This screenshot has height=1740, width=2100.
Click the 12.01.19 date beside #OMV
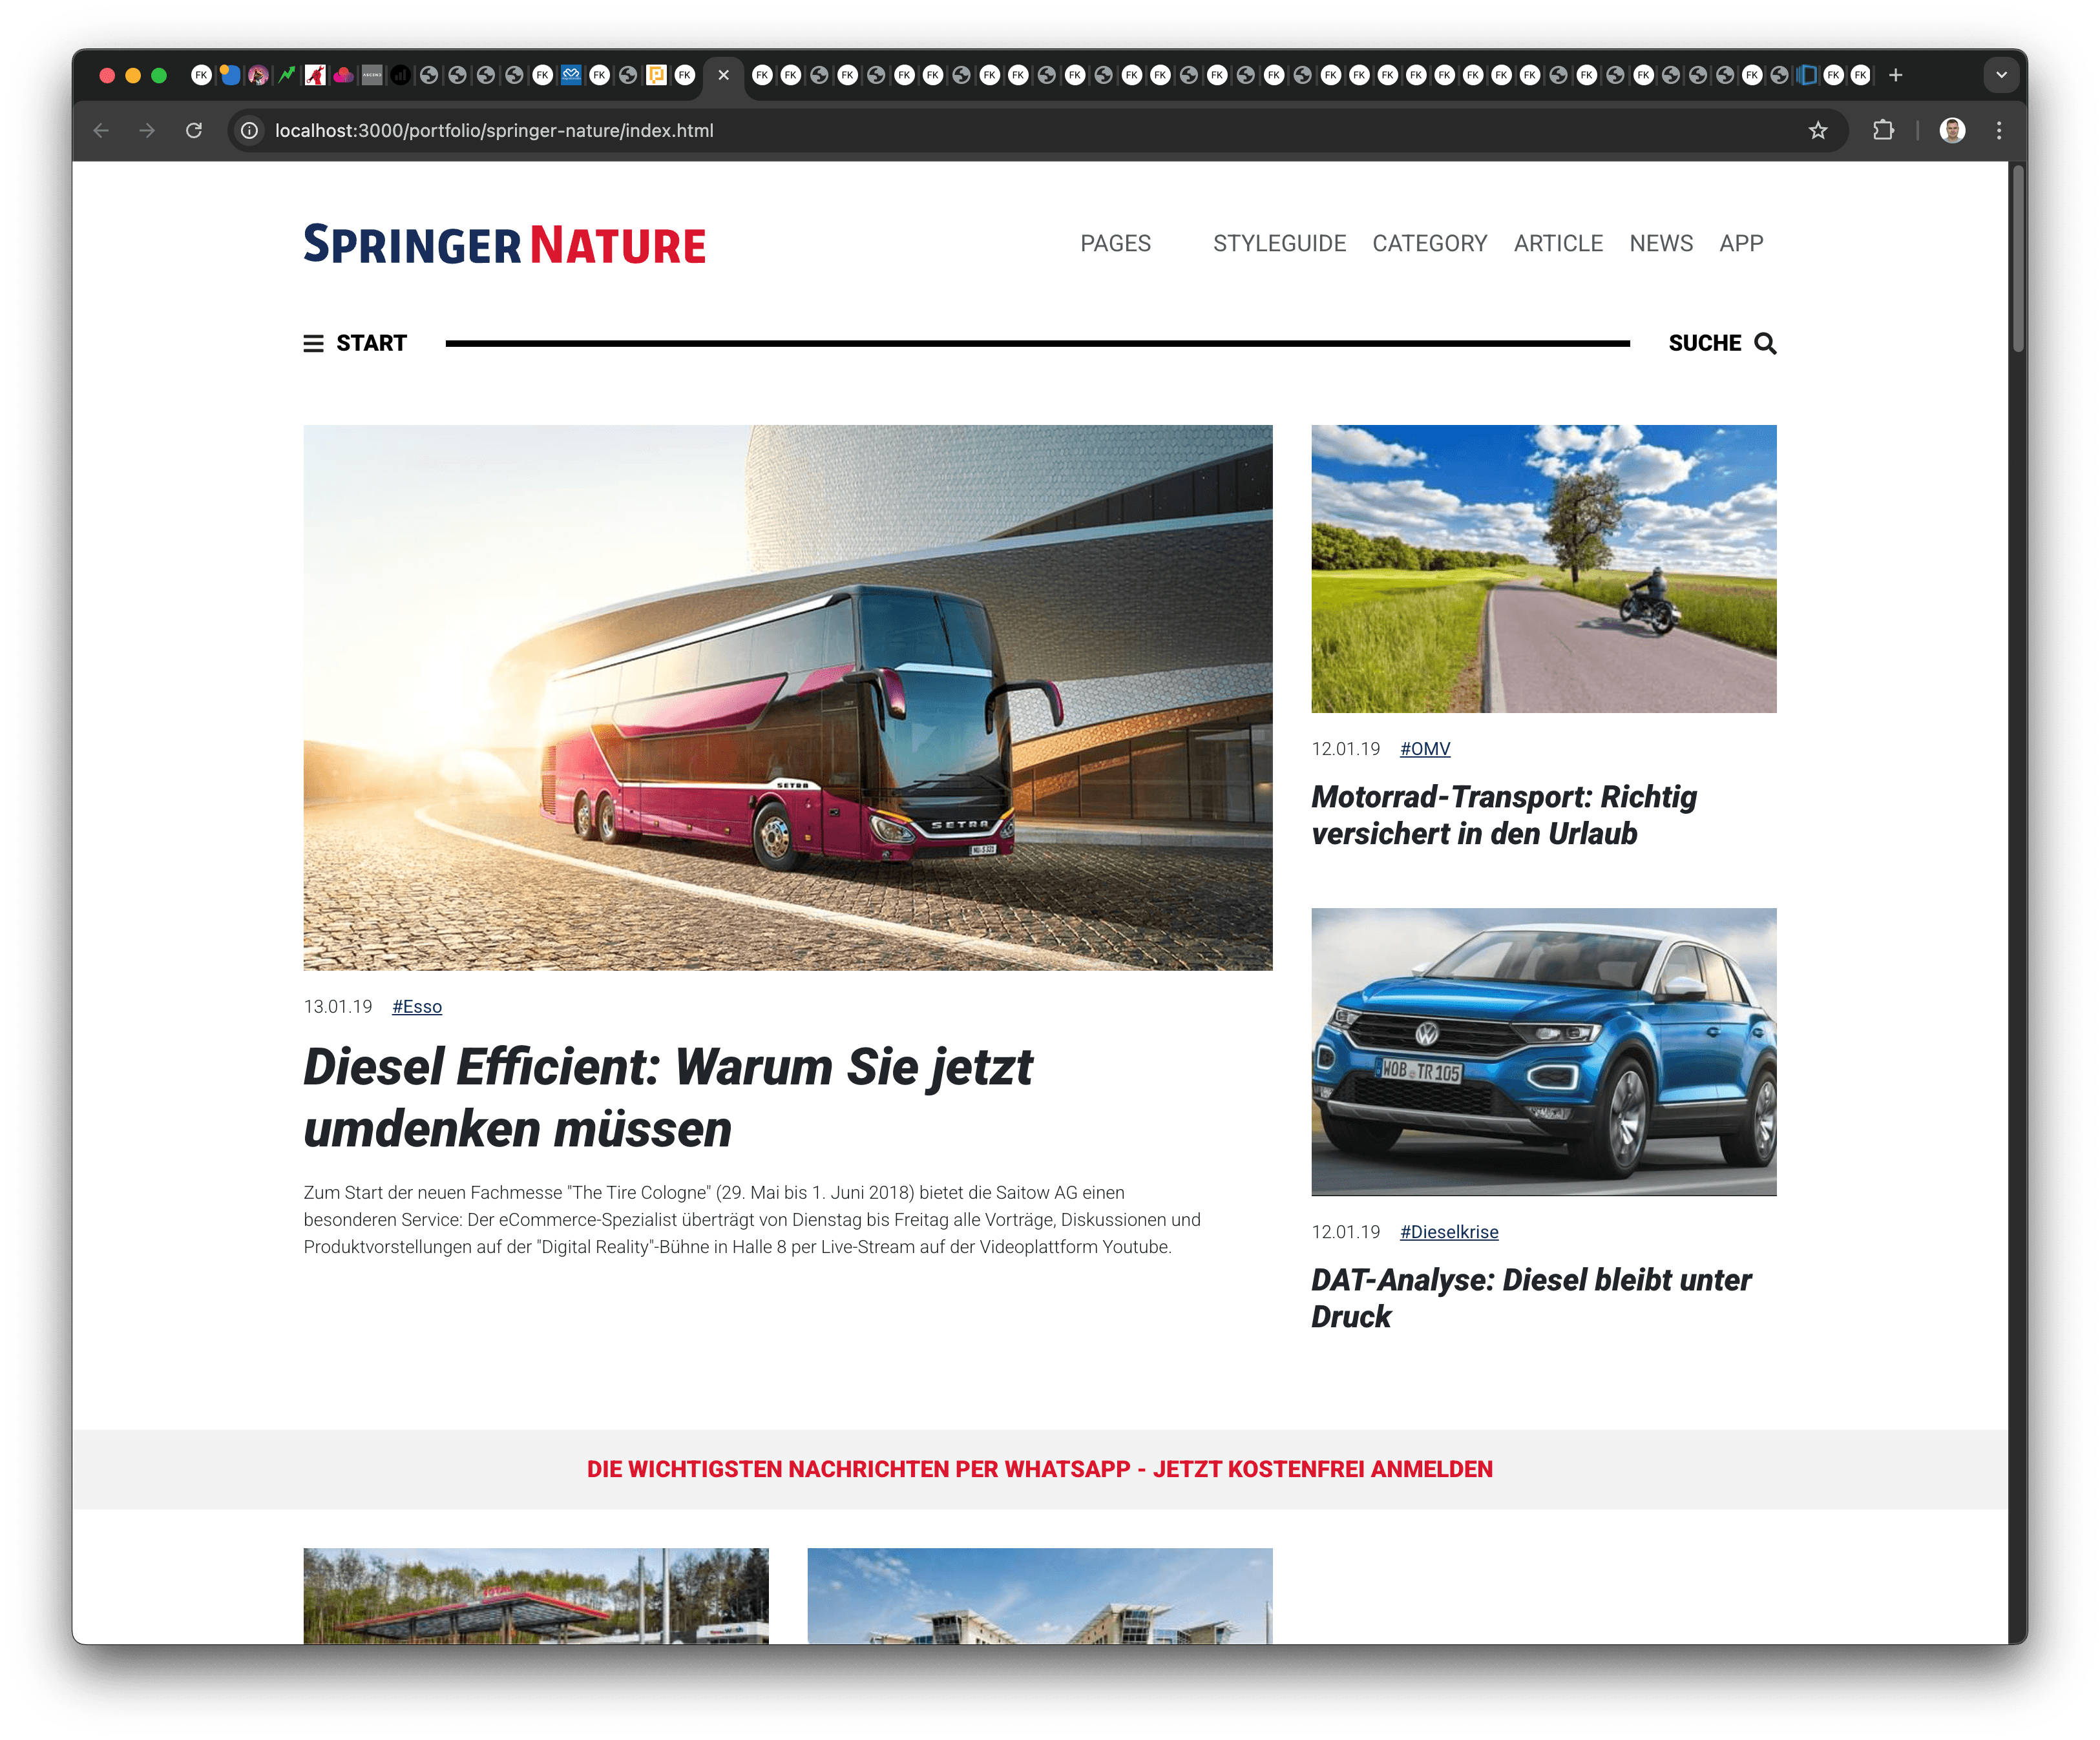(1346, 749)
